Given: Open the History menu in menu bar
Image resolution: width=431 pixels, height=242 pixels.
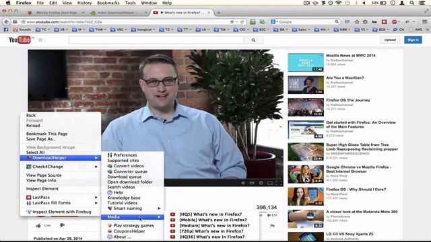Looking at the screenshot, I should [x=84, y=3].
